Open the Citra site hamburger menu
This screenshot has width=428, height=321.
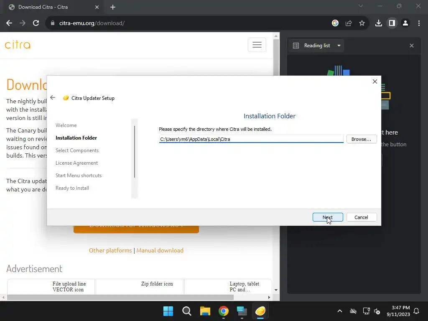tap(257, 45)
